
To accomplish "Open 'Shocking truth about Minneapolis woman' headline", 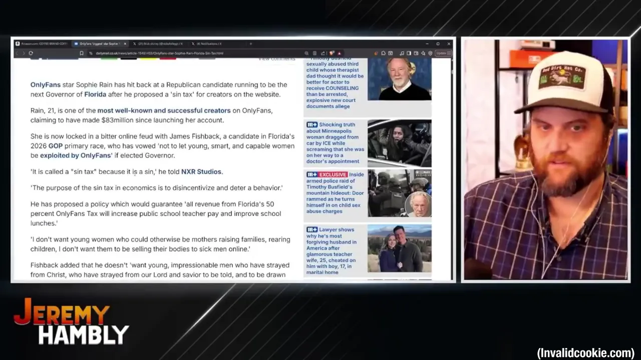I will coord(335,142).
